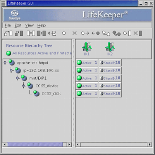This screenshot has width=155, height=155.
Task: Collapse the mnt/DIR1 tree node
Action: (17, 78)
